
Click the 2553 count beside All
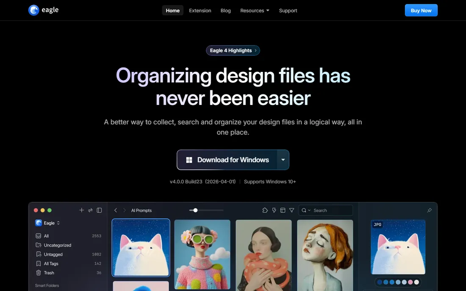coord(97,236)
